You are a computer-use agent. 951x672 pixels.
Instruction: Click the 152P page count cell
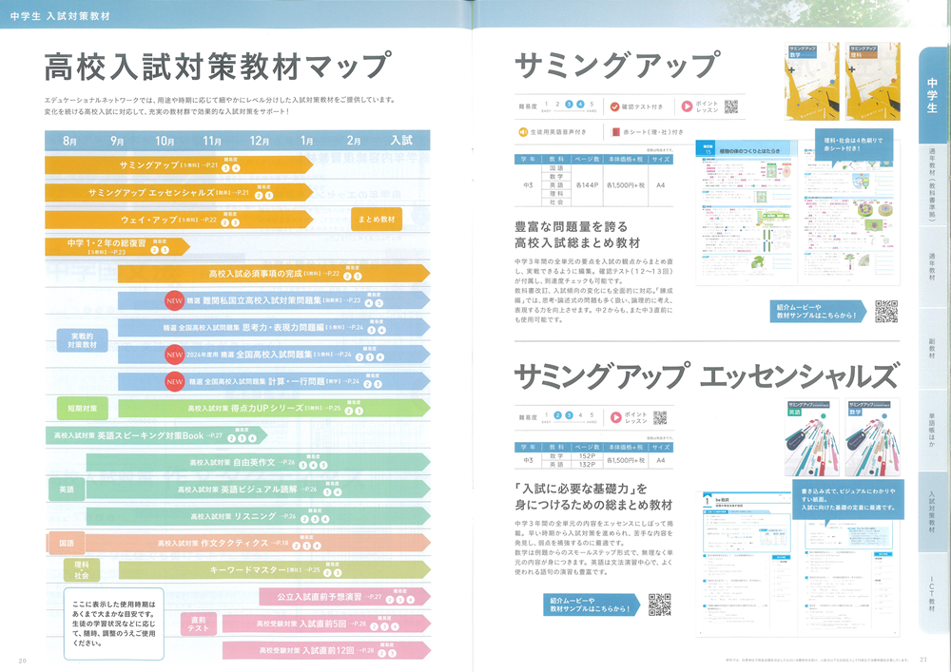[587, 455]
